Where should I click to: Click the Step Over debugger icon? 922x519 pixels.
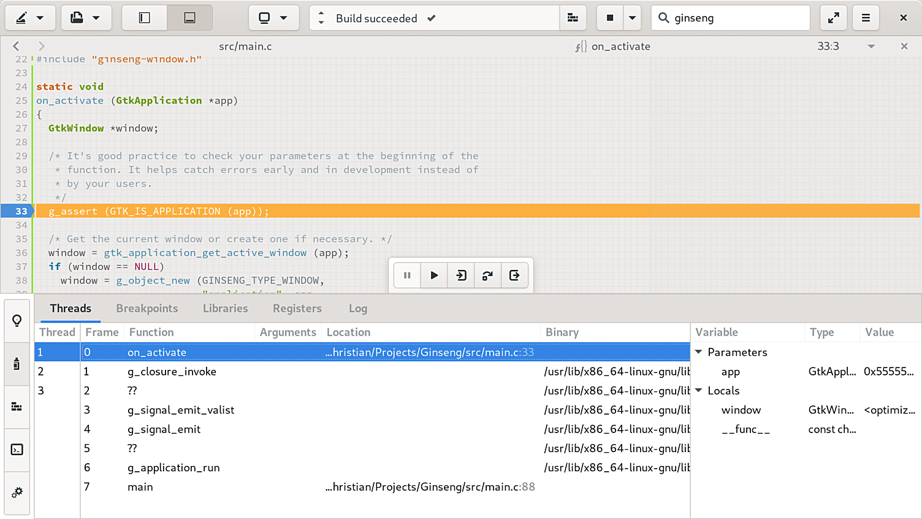point(488,275)
